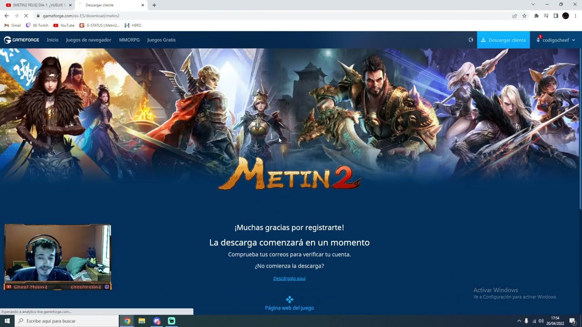The height and width of the screenshot is (327, 582).
Task: Open Juegos de navegador menu
Action: [88, 40]
